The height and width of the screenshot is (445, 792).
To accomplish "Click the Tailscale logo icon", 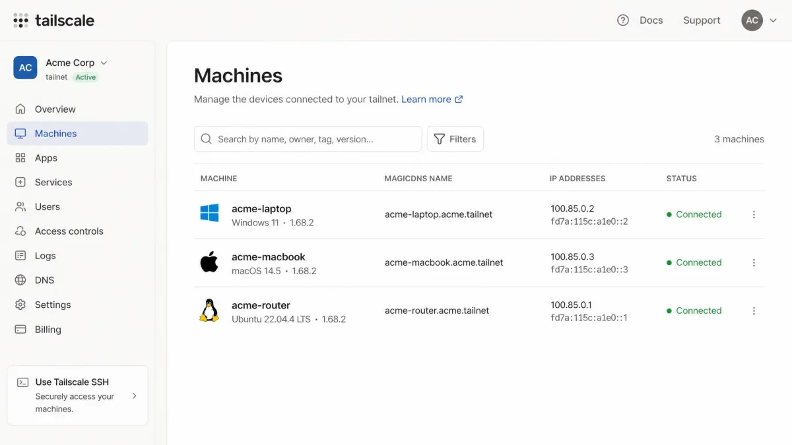I will (x=20, y=20).
